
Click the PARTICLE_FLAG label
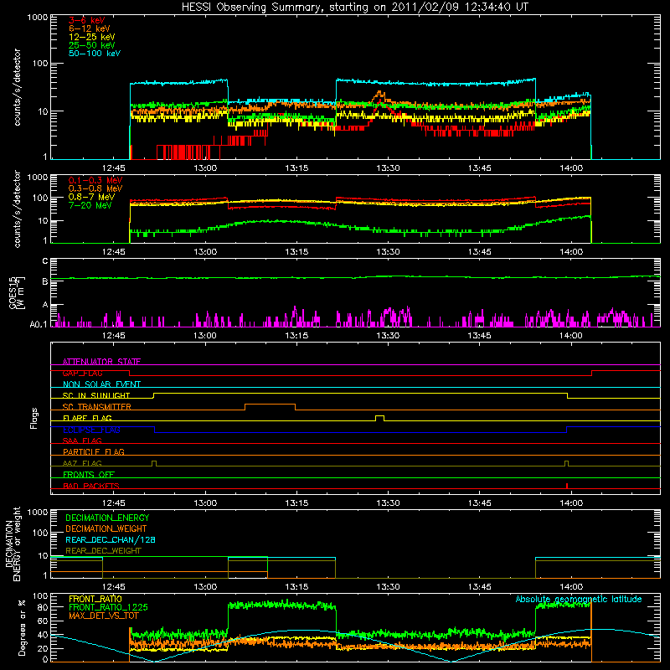pos(94,451)
